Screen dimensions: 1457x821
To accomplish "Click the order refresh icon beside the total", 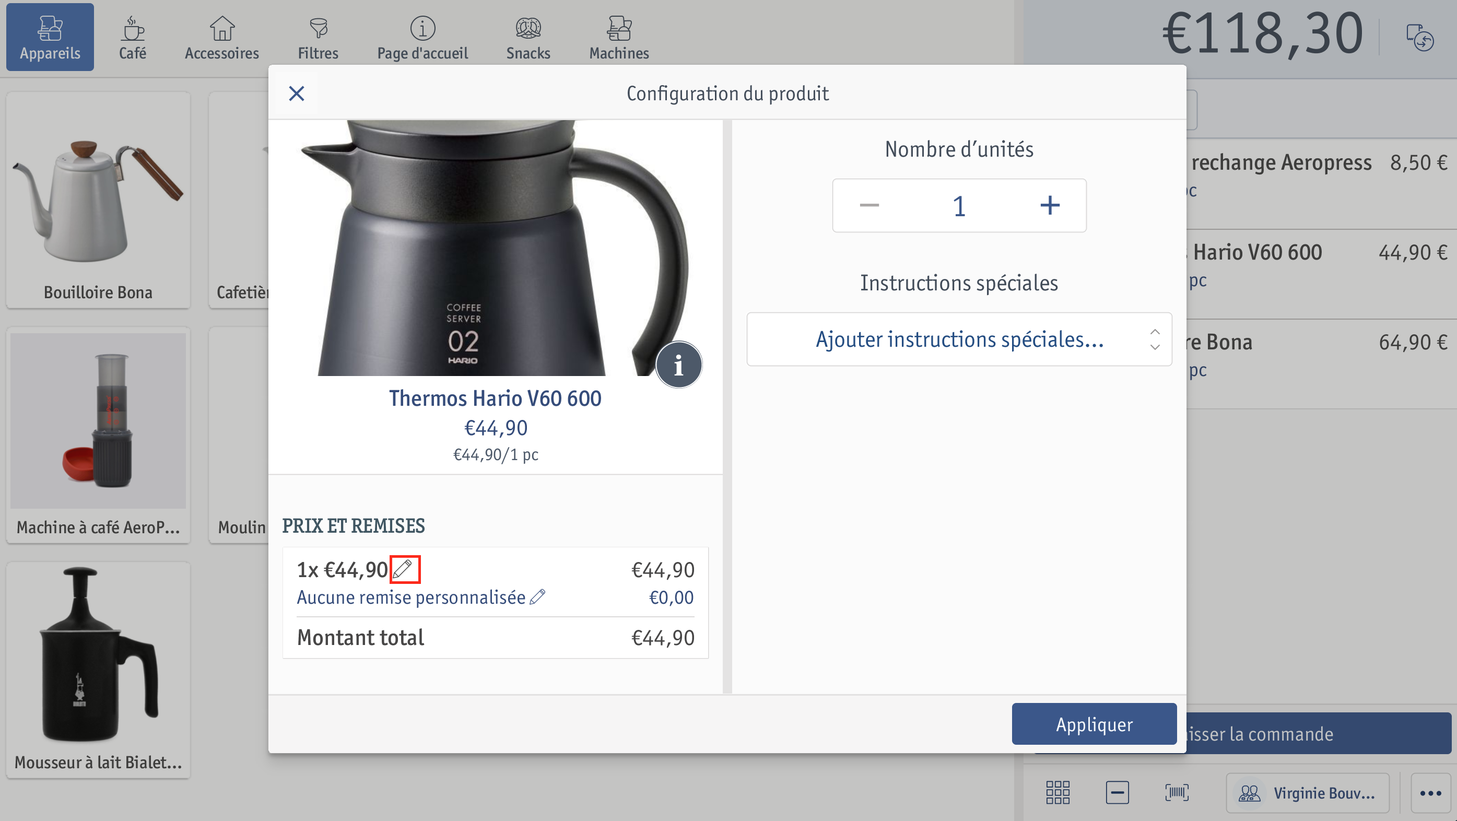I will click(x=1420, y=38).
